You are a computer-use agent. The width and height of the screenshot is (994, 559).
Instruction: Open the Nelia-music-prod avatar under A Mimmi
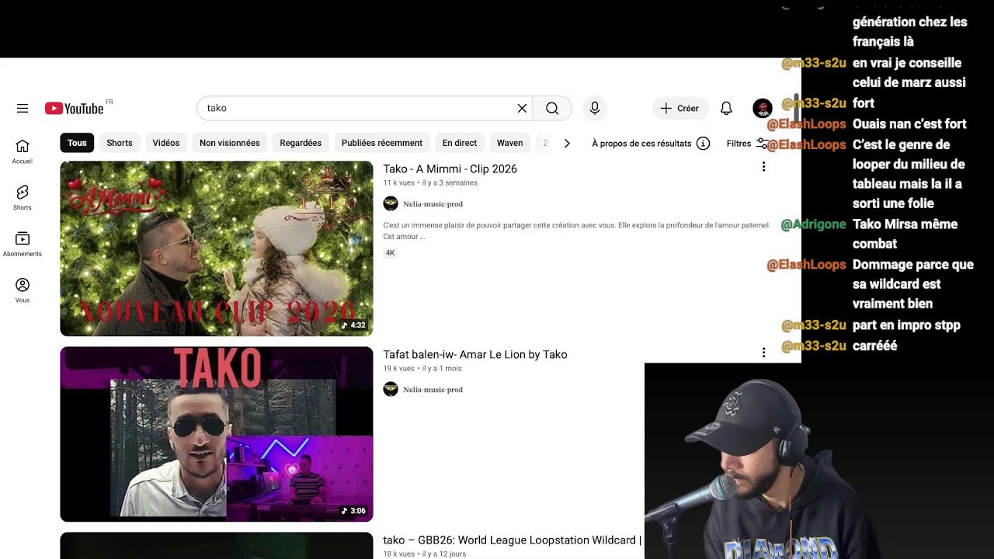click(391, 204)
